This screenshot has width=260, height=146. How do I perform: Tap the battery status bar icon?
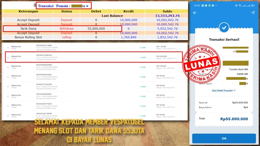(253, 5)
